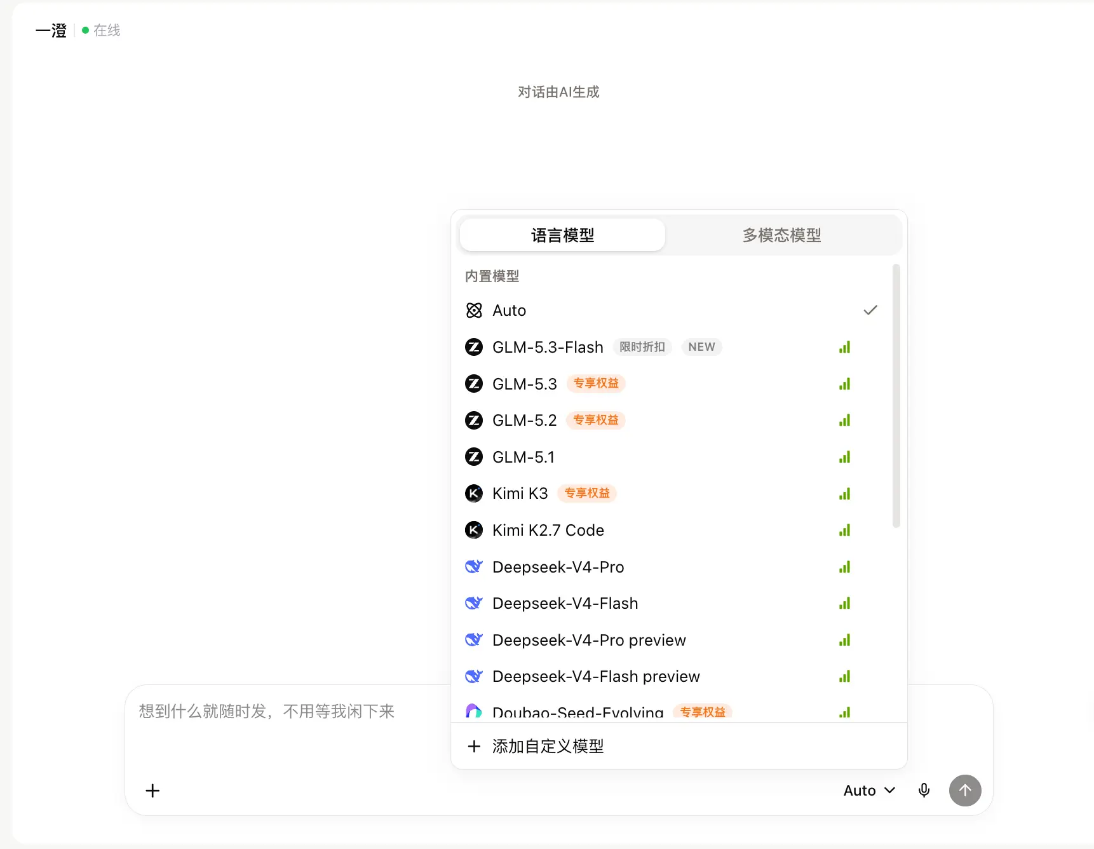The image size is (1094, 849).
Task: Select the Kimi K2.7 Code model
Action: (673, 530)
